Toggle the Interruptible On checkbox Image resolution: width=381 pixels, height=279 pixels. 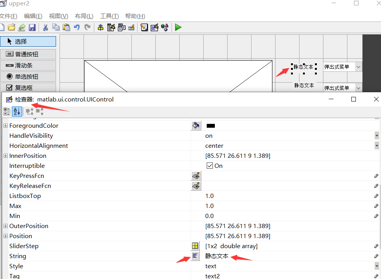click(210, 166)
